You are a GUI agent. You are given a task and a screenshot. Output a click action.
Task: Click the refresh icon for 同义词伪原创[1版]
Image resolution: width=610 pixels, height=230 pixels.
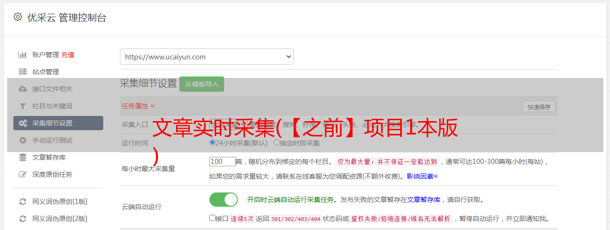[22, 201]
